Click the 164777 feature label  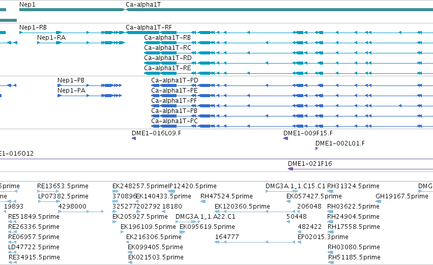pos(227,237)
